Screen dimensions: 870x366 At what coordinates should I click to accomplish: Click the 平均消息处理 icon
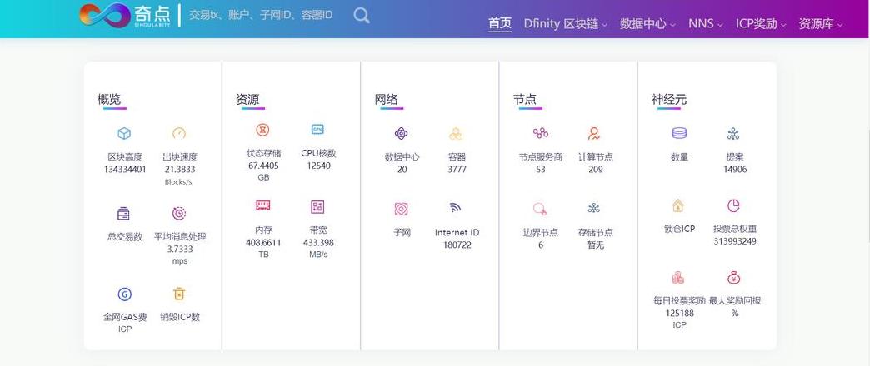point(179,213)
